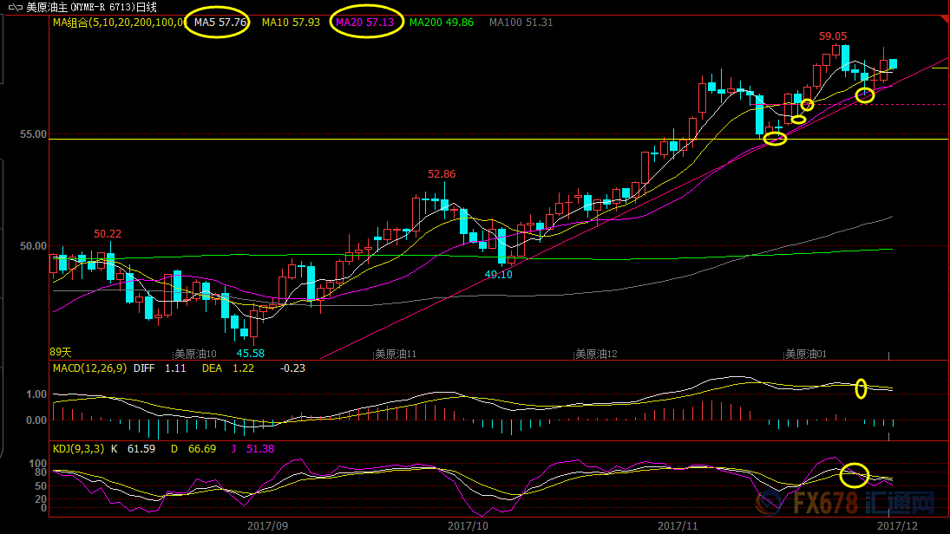Click the link icon beside the chart title
The height and width of the screenshot is (534, 950).
coord(15,7)
